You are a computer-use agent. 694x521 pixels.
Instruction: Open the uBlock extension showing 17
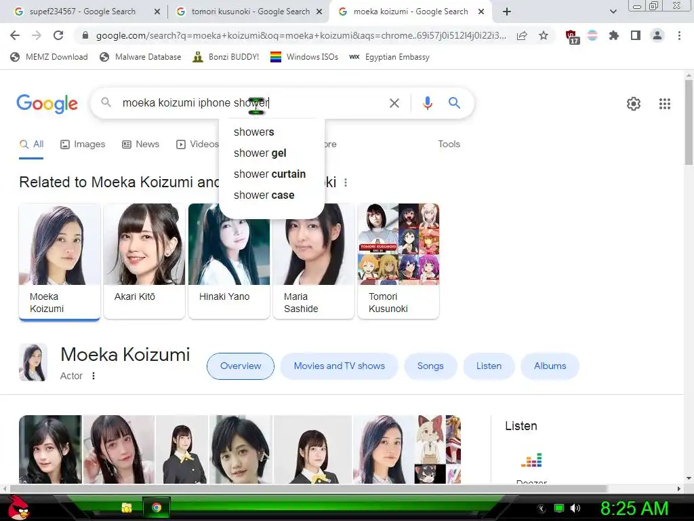click(x=571, y=37)
